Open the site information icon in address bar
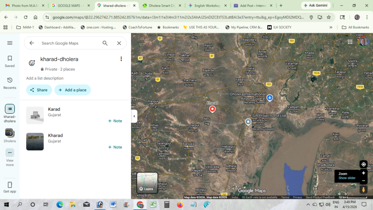The height and width of the screenshot is (210, 373). point(47,17)
